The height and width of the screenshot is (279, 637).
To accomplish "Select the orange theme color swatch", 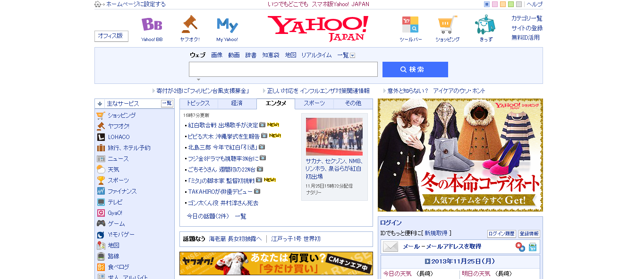I will [x=503, y=4].
